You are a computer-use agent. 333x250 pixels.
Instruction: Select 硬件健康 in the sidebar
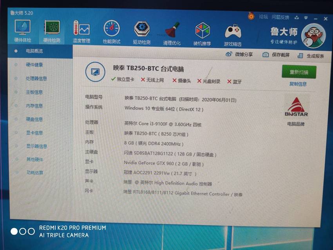34,65
